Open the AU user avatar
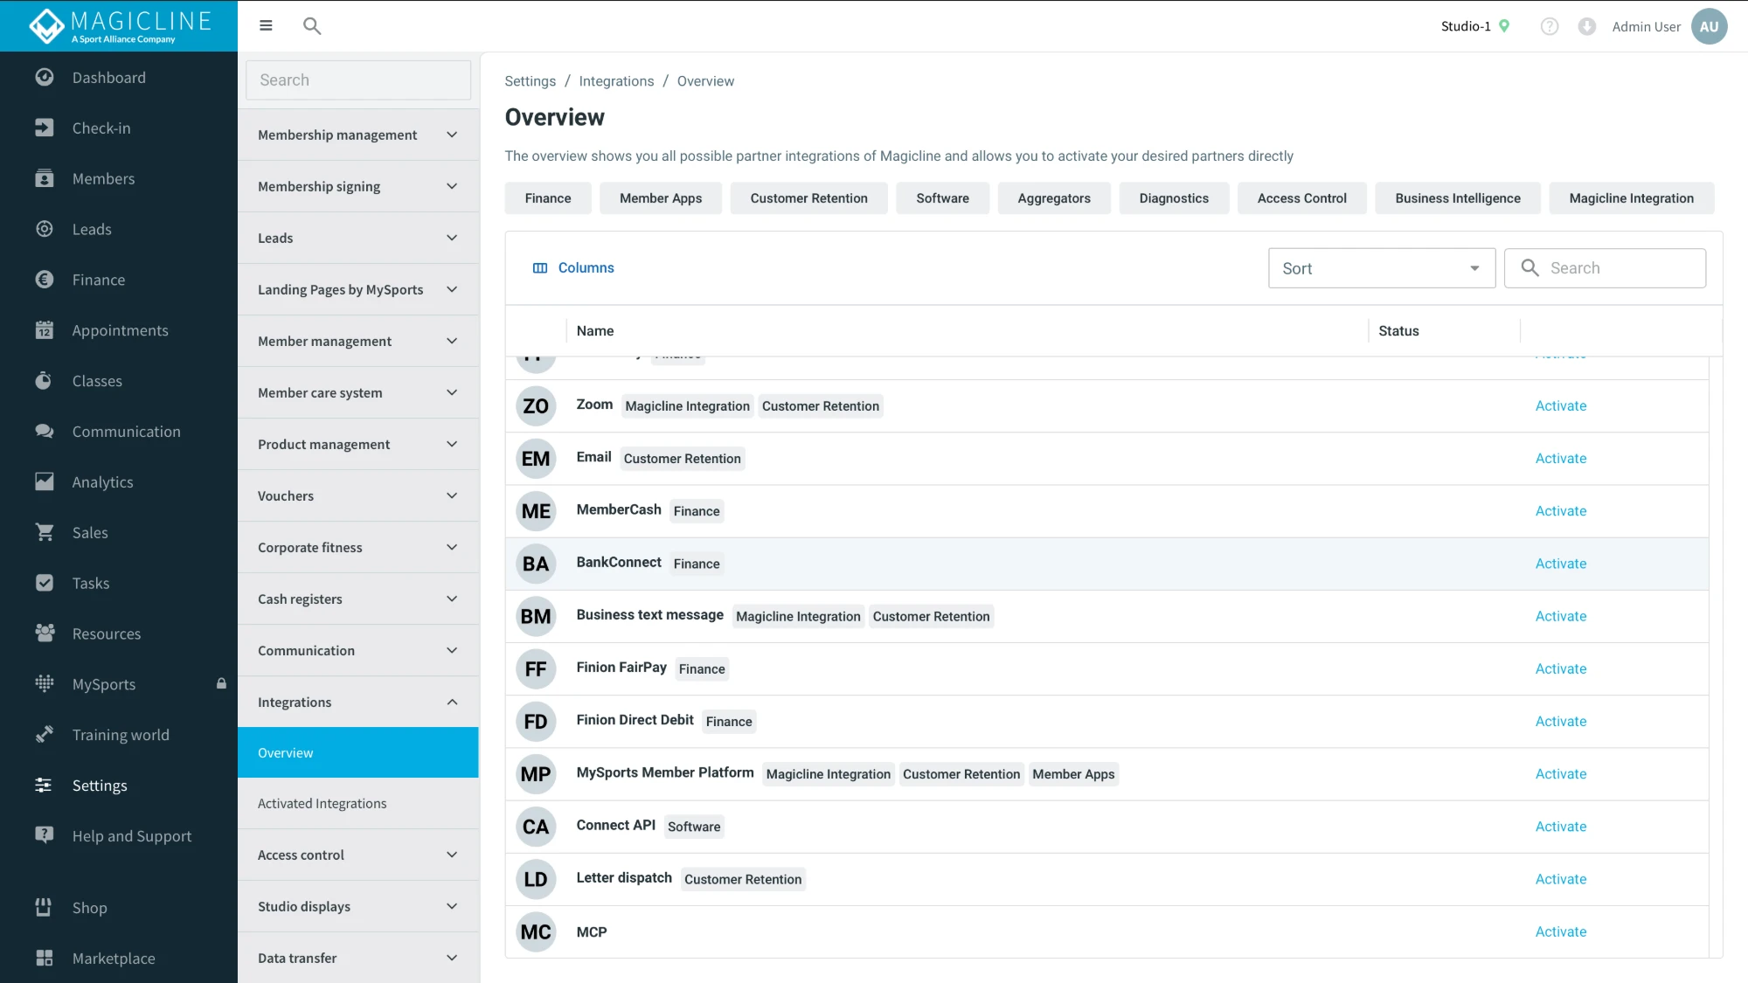This screenshot has height=983, width=1748. coord(1710,26)
